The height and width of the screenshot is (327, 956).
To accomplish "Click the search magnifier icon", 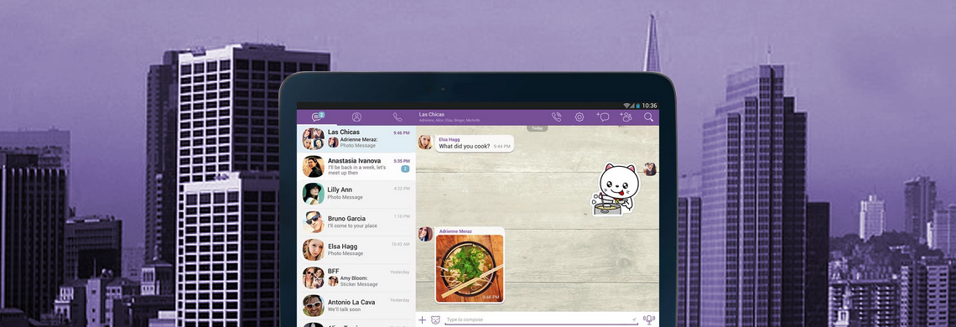I will click(649, 117).
